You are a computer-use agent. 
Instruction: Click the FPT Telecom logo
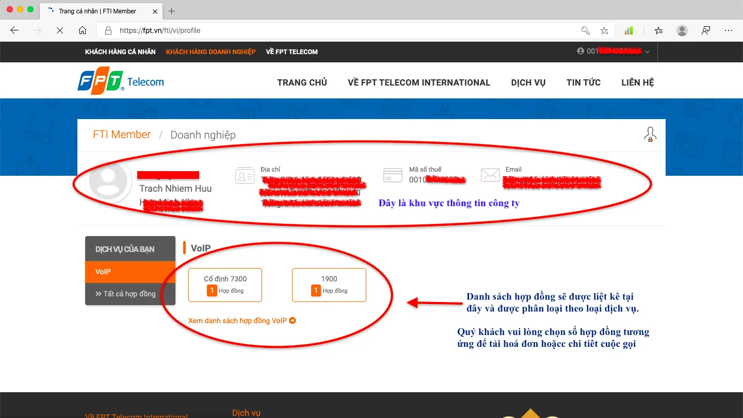coord(121,82)
